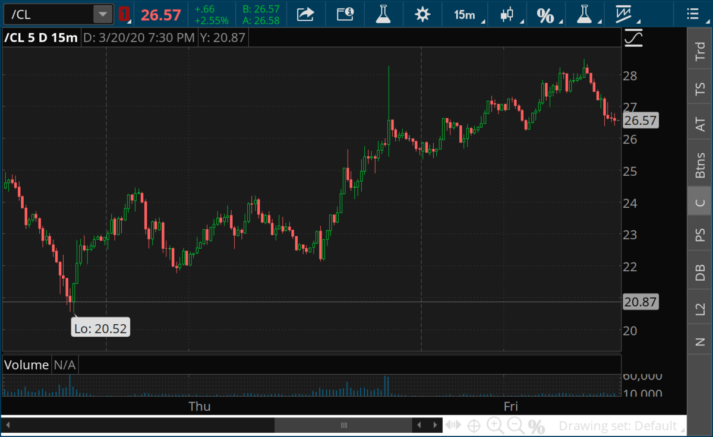Click the pan arrows icon in bottom toolbar
The image size is (713, 437).
453,425
